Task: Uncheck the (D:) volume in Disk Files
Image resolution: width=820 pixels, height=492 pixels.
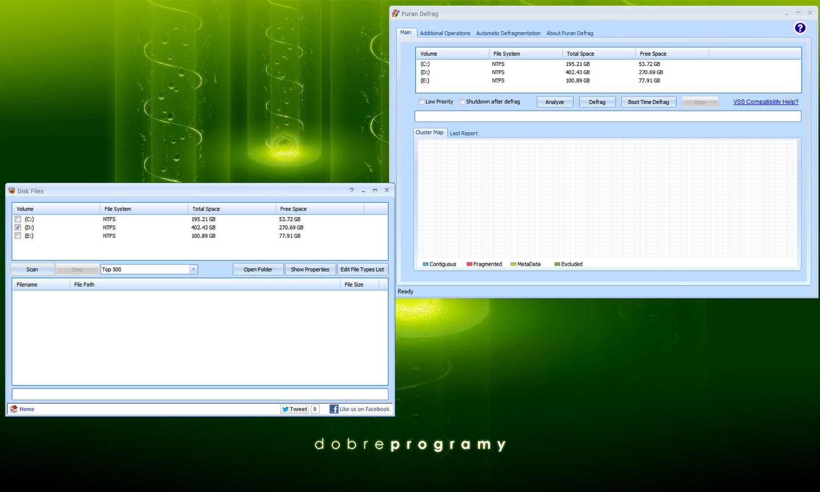Action: point(18,227)
